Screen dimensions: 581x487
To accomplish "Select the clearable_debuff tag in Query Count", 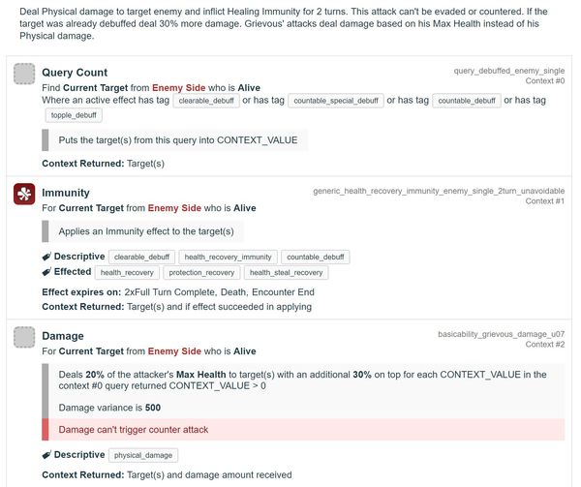I will point(206,101).
